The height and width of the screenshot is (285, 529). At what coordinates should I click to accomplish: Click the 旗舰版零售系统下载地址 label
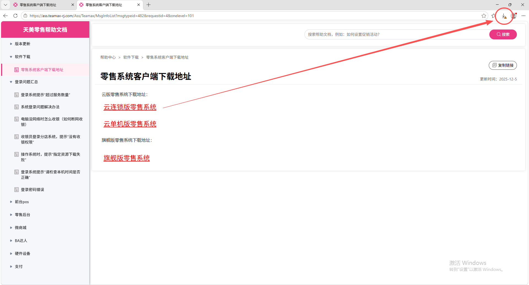[x=127, y=140]
